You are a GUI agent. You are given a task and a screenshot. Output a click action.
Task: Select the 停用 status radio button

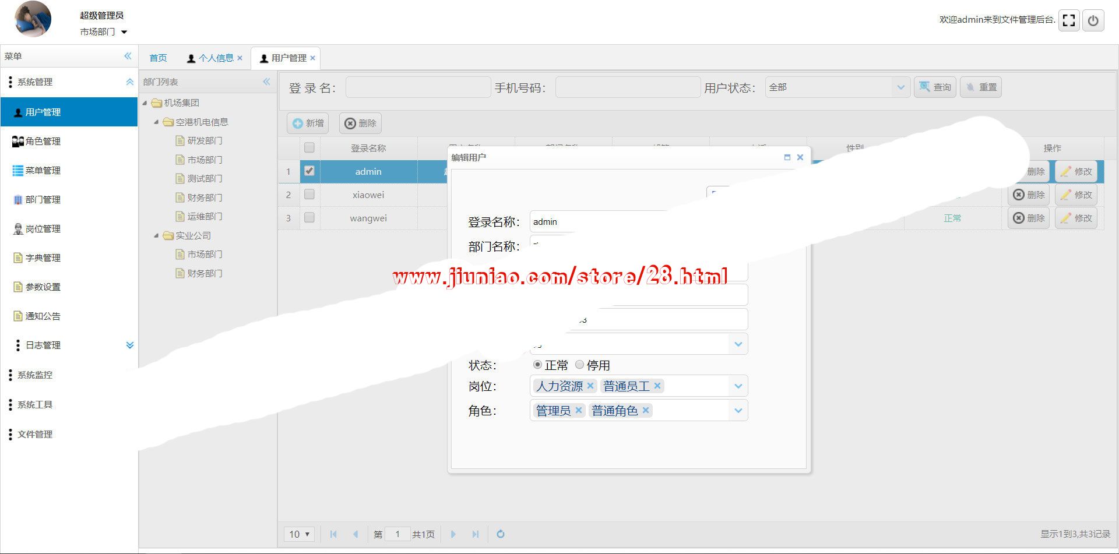point(579,365)
